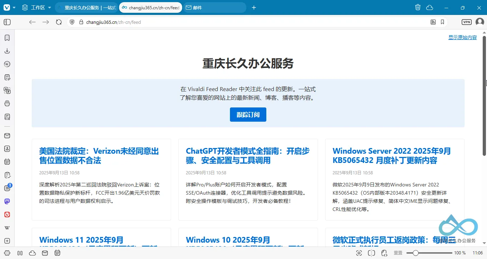This screenshot has height=259, width=487.
Task: Click the 11:06 status bar clock
Action: pos(478,253)
